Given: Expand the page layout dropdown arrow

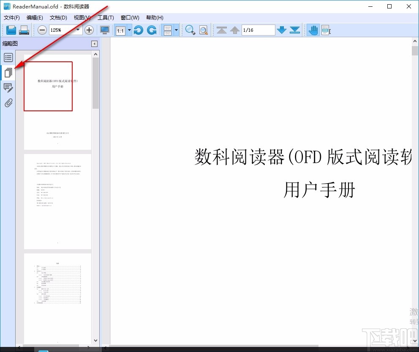Looking at the screenshot, I should coord(177,30).
